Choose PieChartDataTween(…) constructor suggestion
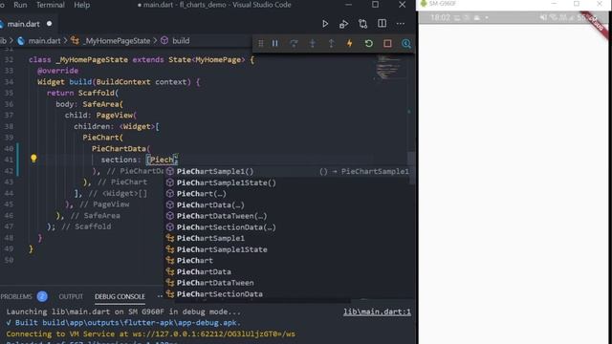The height and width of the screenshot is (344, 612). tap(289, 216)
